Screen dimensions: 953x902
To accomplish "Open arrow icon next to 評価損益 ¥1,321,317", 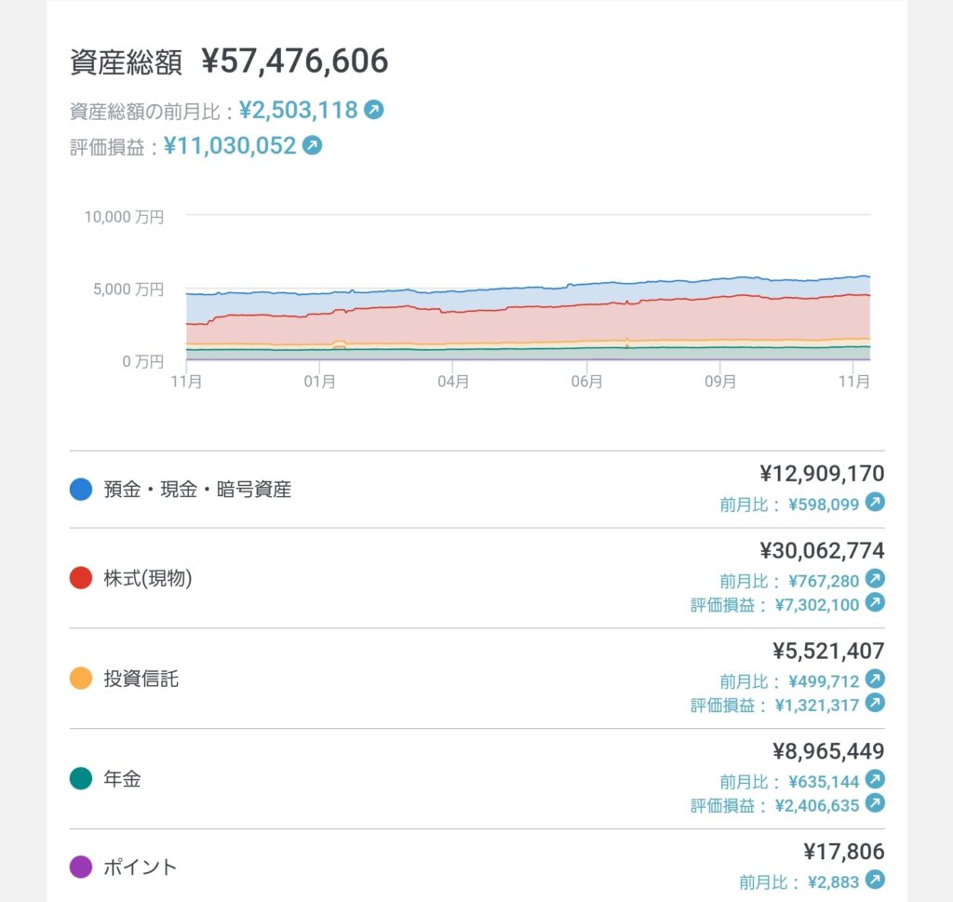I will [874, 704].
